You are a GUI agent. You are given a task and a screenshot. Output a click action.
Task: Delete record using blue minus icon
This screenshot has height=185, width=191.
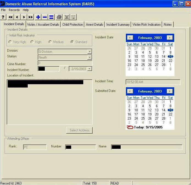(45, 17)
